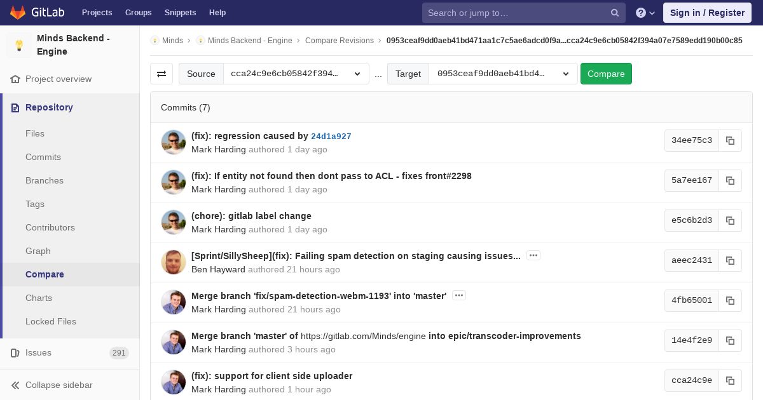Click Minds Backend - Engine breadcrumb icon
Image resolution: width=763 pixels, height=400 pixels.
coord(200,41)
